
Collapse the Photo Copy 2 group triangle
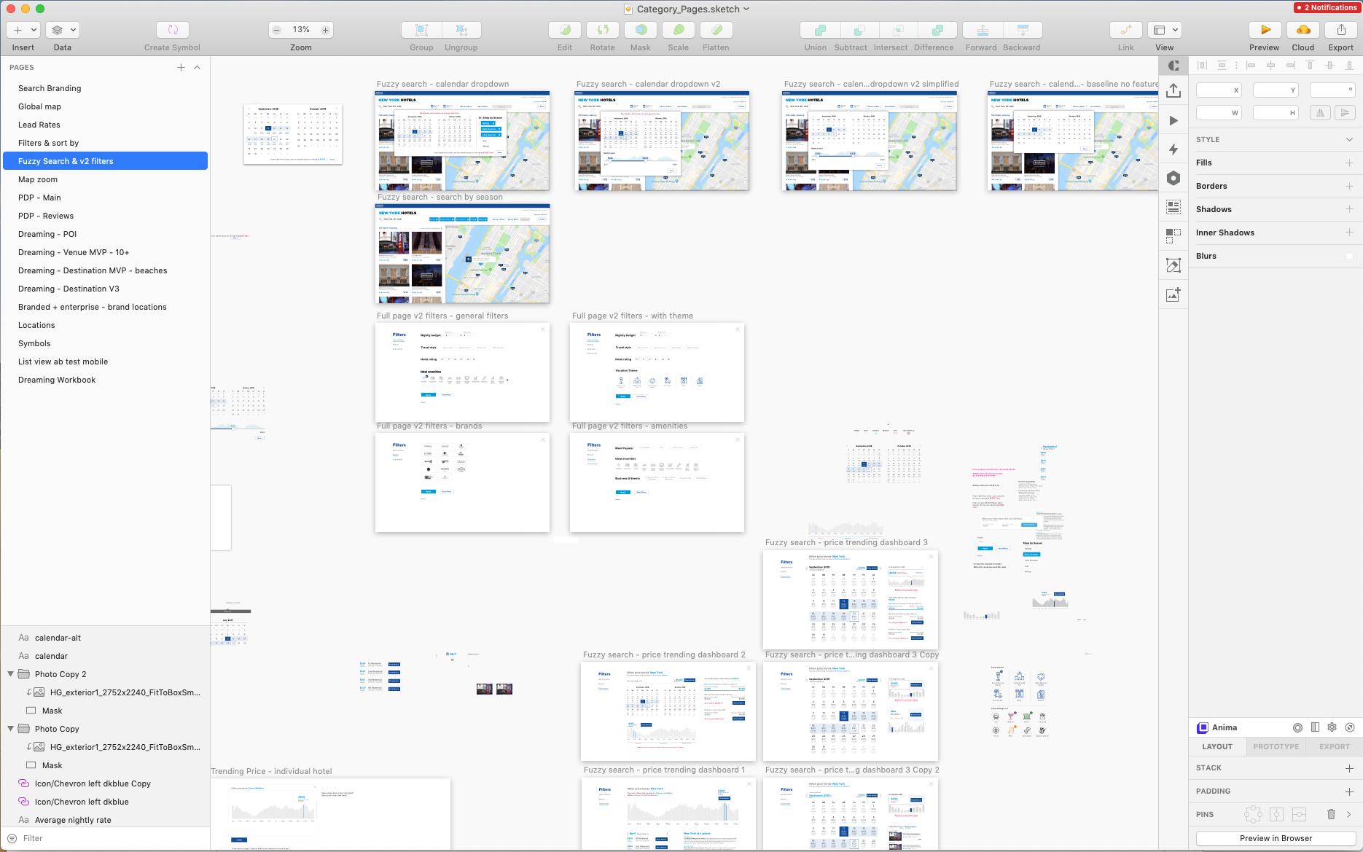10,674
